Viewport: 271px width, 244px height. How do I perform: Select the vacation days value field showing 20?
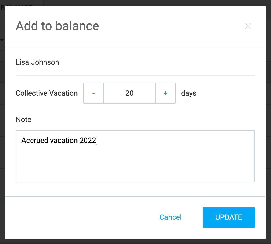coord(129,93)
